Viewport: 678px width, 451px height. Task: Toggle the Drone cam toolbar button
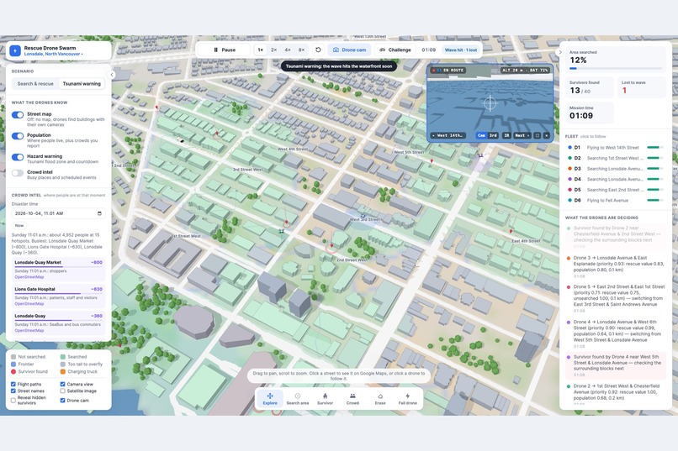coord(349,50)
